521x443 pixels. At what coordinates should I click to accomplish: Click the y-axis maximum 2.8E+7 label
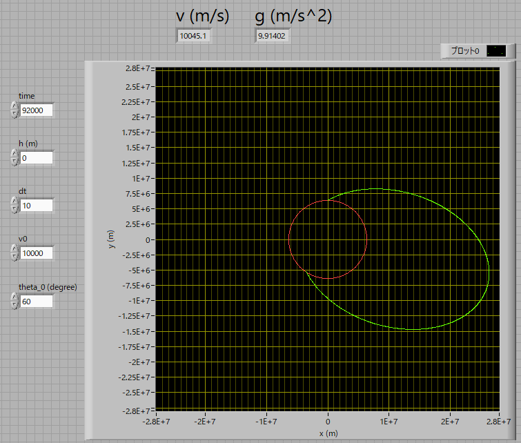coord(137,68)
